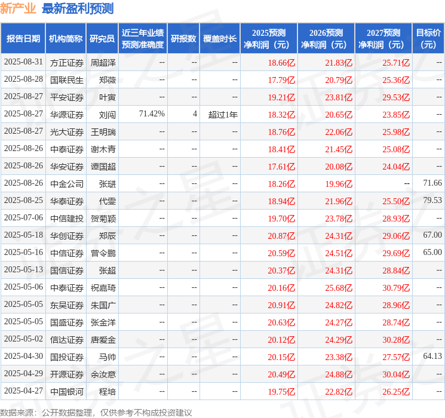Click analyst name 周超泽
445x418 pixels.
[x=103, y=63]
